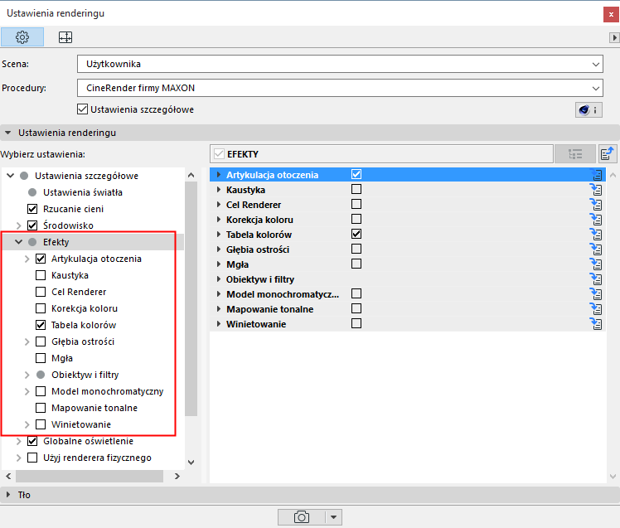
Task: Click the transfer icon in Winietowanie row
Action: coord(596,324)
